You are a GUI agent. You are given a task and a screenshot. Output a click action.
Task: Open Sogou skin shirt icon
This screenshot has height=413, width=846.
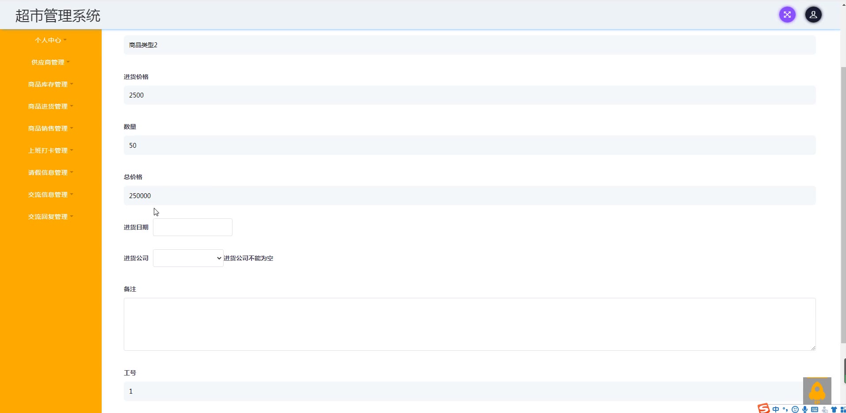click(x=834, y=409)
